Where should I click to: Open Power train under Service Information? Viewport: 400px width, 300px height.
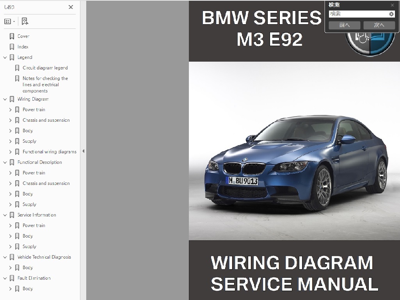tap(34, 225)
